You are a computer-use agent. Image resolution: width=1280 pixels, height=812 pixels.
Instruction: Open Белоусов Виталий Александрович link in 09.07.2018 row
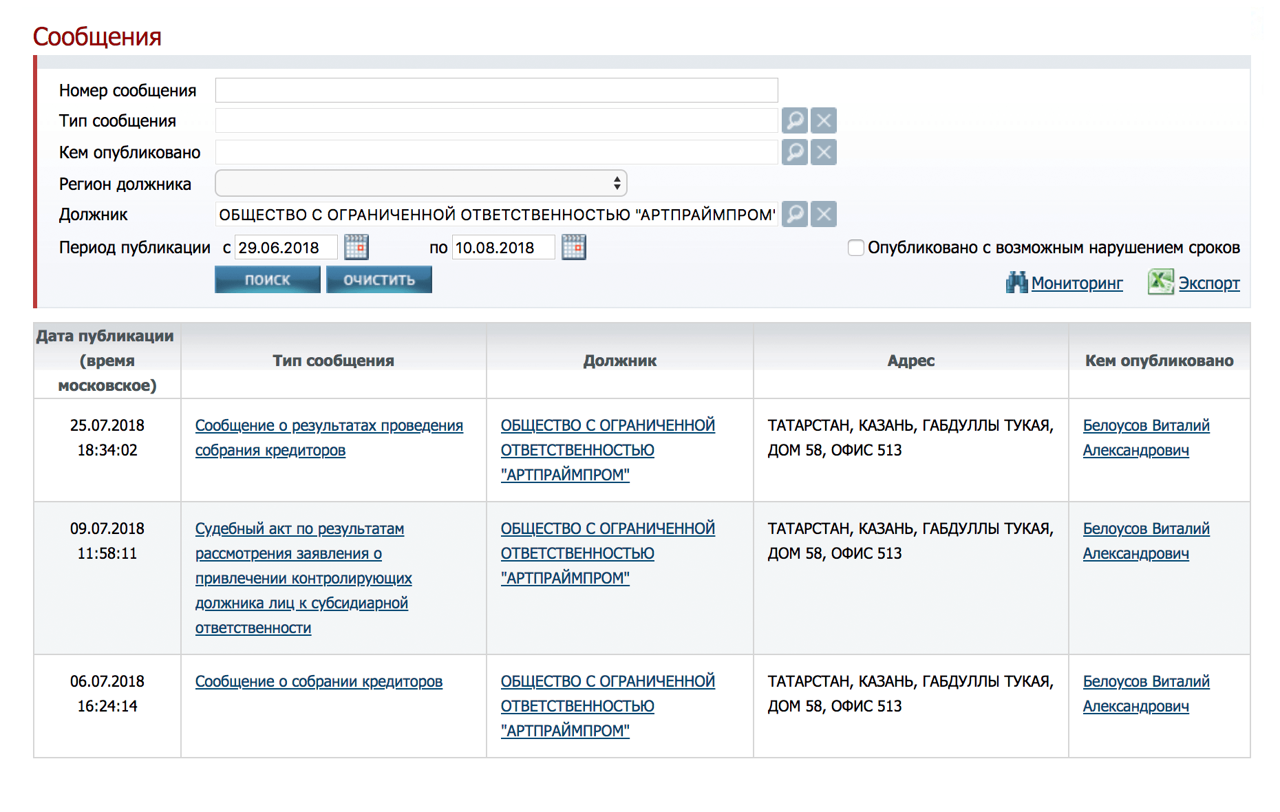click(x=1146, y=541)
